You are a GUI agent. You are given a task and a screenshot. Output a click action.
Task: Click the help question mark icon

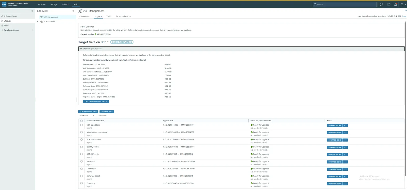click(x=406, y=11)
